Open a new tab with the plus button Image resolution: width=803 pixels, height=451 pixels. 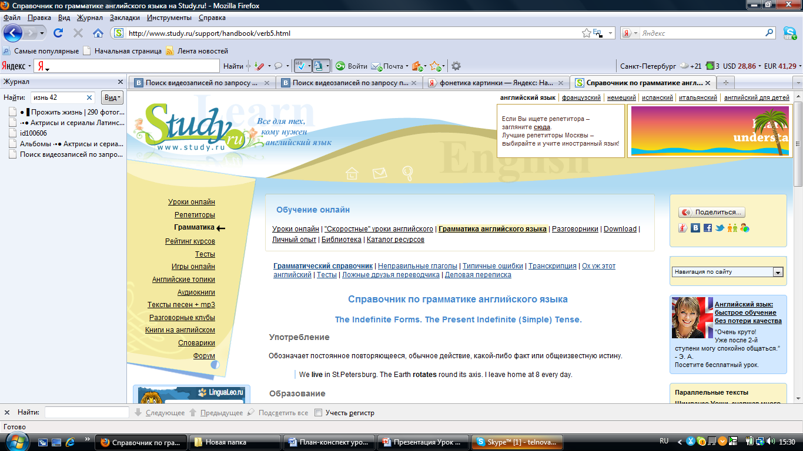tap(726, 83)
